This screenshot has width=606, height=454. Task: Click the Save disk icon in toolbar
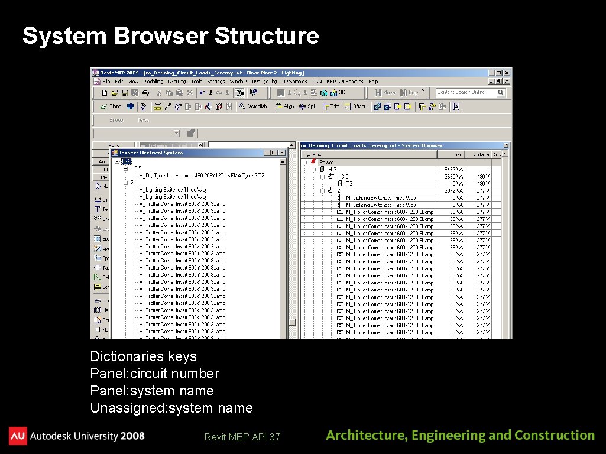click(x=124, y=93)
